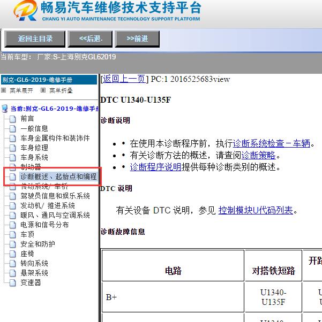Viewport: 322px width, 322px height.
Task: Open 诊断系统检查－车辆 link
Action: [272, 143]
